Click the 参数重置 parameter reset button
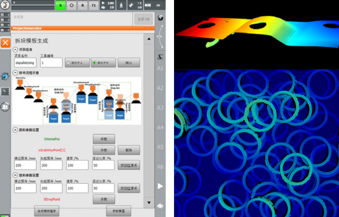The height and width of the screenshot is (217, 339). click(x=119, y=211)
